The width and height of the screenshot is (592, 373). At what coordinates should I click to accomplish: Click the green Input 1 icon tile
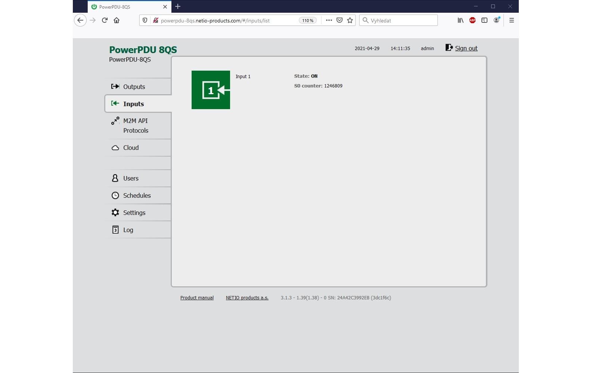tap(211, 90)
